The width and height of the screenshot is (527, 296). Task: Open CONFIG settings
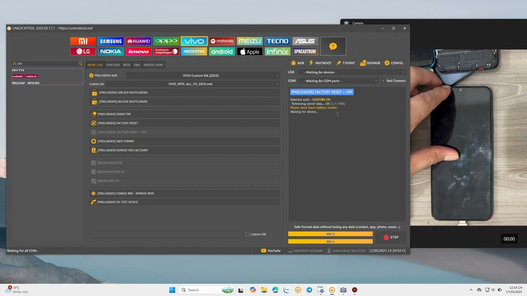coord(394,63)
